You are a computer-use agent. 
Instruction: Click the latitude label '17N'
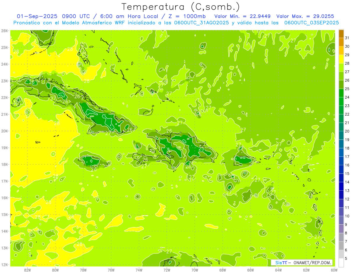(x=4, y=181)
